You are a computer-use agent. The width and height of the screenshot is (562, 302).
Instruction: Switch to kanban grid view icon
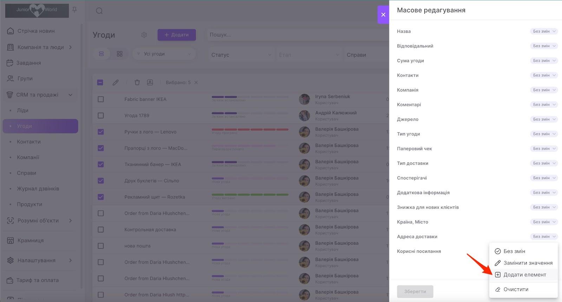click(x=119, y=54)
